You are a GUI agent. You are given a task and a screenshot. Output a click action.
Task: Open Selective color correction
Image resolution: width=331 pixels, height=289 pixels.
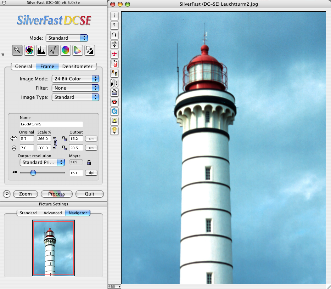click(x=77, y=50)
